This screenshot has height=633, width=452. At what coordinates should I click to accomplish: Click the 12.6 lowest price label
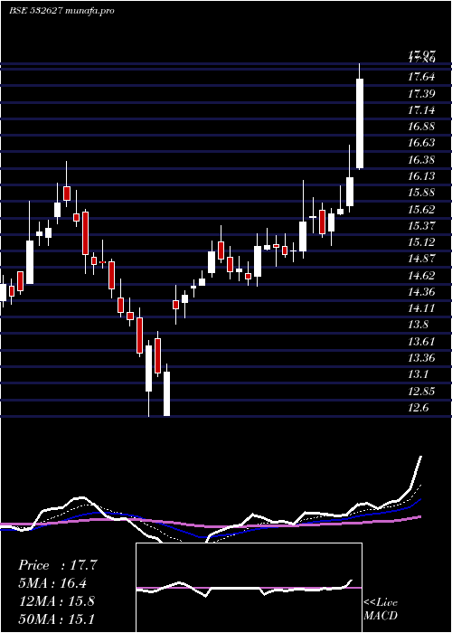point(418,407)
